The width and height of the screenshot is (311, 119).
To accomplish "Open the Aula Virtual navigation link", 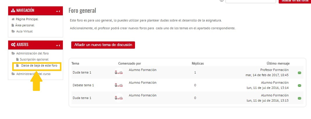I will click(24, 31).
